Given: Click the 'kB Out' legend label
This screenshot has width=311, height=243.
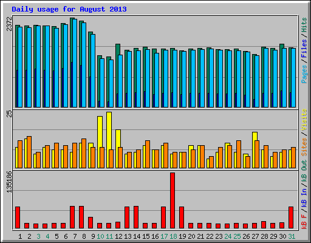Looking at the screenshot, I should click(304, 171).
